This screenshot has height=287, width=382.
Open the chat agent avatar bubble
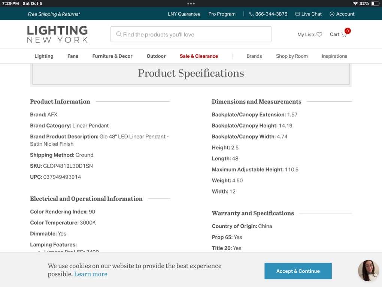(x=368, y=270)
